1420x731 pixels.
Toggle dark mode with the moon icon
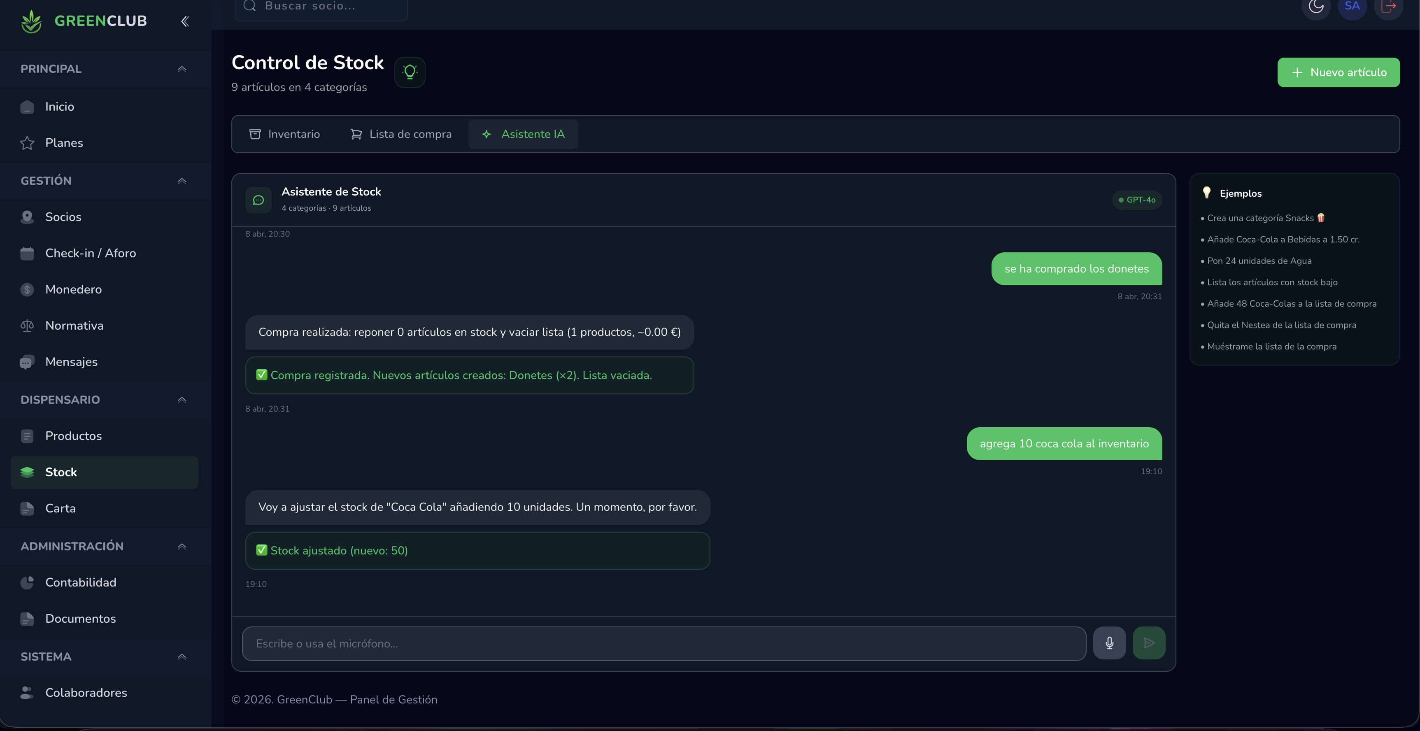tap(1316, 6)
